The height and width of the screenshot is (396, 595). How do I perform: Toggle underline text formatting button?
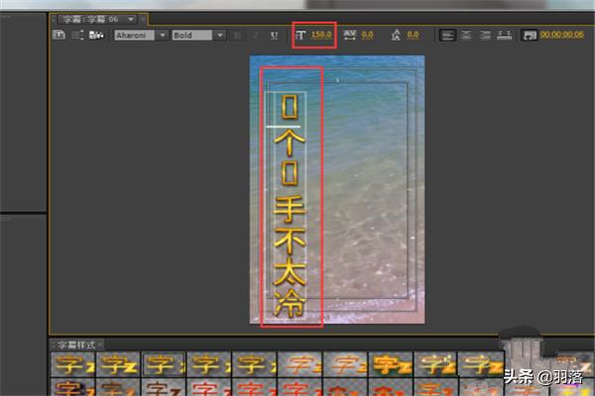274,36
